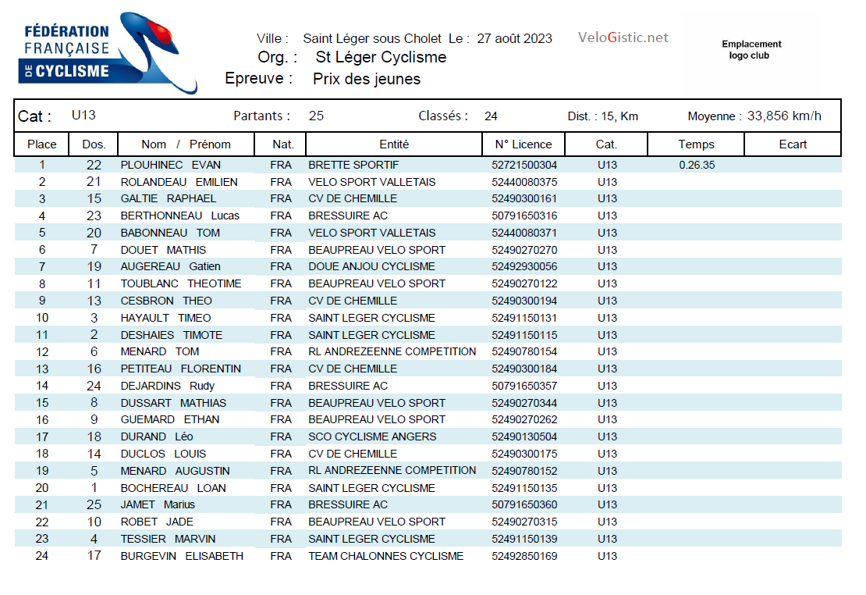
Task: Click the name DUSSART MATHIAS
Action: tap(173, 403)
